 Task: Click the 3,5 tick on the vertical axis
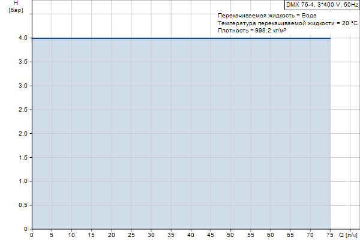23,62
